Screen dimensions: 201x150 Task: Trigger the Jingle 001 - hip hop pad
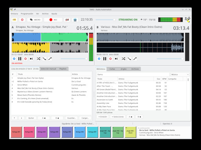(x=105, y=132)
